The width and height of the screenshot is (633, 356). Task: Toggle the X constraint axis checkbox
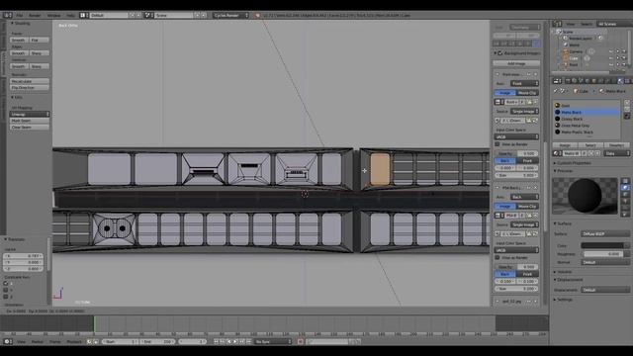tap(6, 284)
